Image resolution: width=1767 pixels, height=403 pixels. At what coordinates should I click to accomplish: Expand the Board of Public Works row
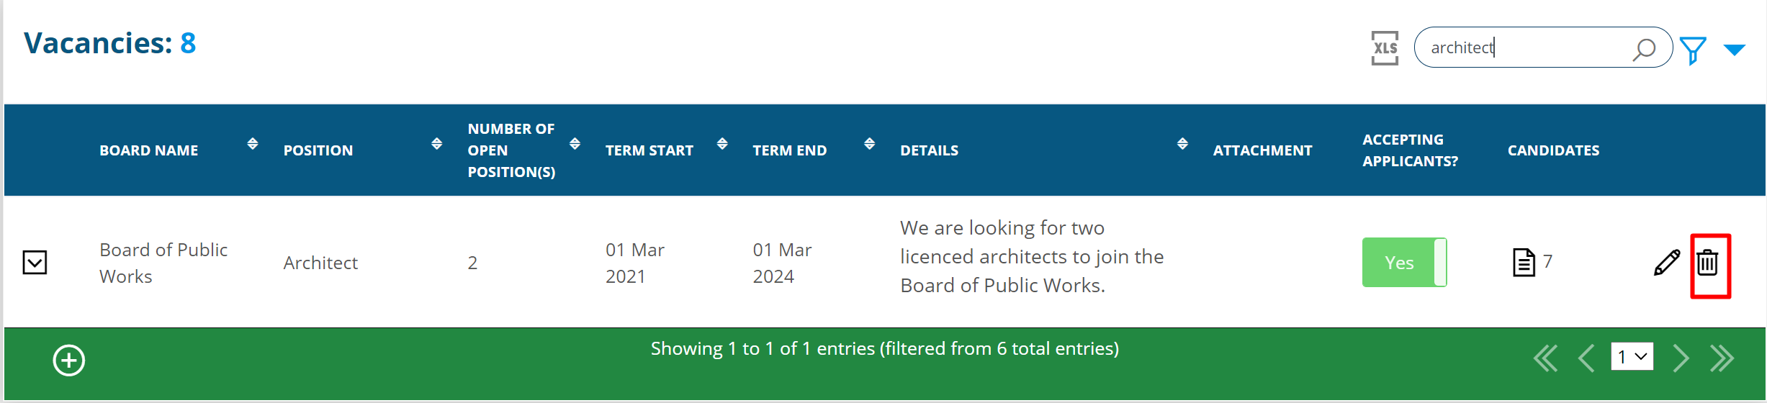[x=35, y=263]
